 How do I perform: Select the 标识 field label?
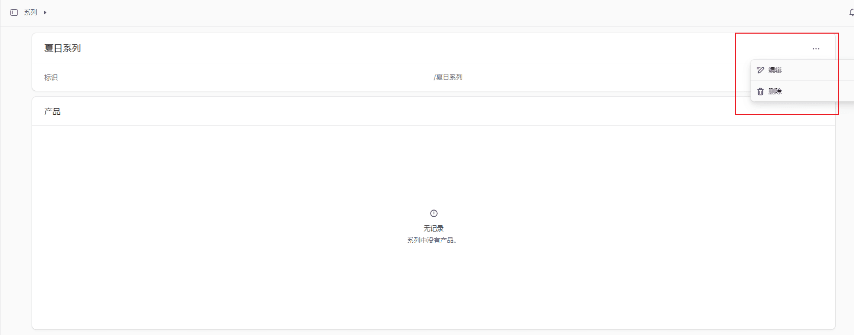click(51, 78)
